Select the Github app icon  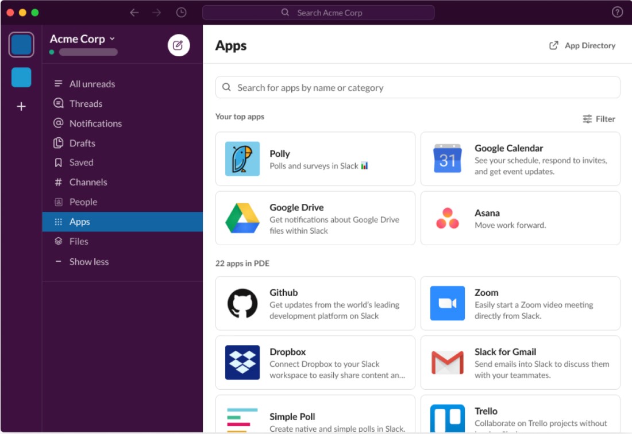[x=242, y=303]
